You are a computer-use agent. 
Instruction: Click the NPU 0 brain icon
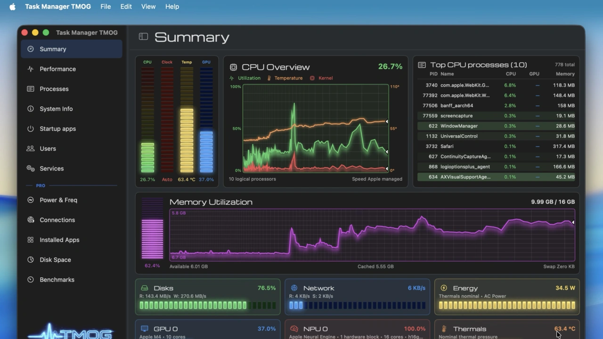coord(294,329)
